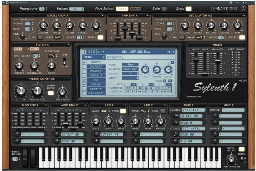Select display bank 4 button
Image resolution: width=256 pixels, height=171 pixels.
point(99,51)
